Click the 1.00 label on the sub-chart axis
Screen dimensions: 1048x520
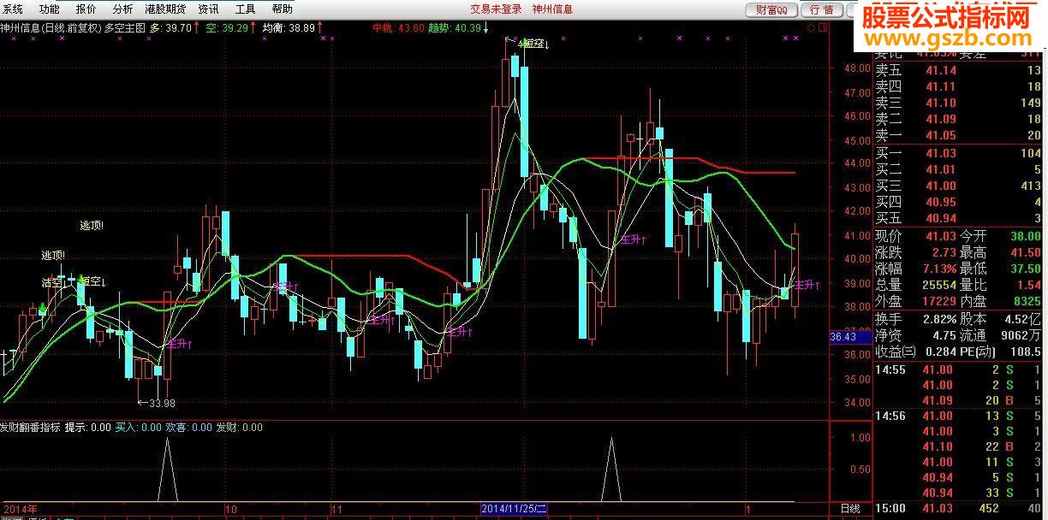pyautogui.click(x=859, y=438)
